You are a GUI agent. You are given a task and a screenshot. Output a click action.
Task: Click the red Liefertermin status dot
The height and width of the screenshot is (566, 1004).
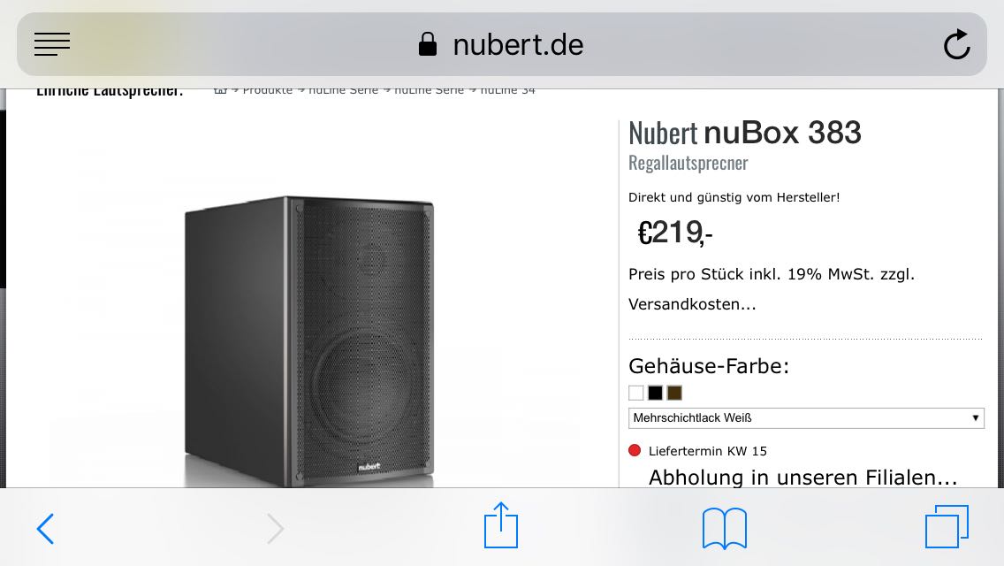(x=634, y=451)
